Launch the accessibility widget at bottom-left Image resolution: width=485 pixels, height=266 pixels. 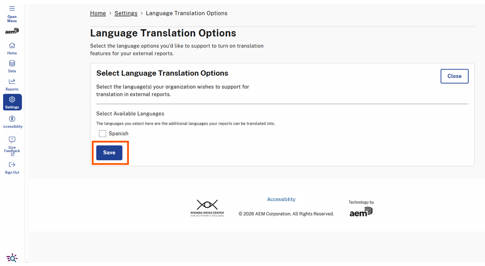[x=12, y=258]
